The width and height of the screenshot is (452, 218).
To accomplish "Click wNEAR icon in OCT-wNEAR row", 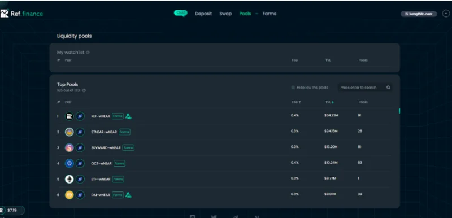I will coord(80,164).
